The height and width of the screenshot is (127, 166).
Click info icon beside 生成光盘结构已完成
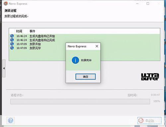point(12,40)
